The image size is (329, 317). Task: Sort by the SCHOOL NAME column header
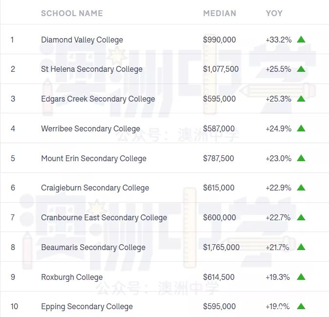coord(72,13)
